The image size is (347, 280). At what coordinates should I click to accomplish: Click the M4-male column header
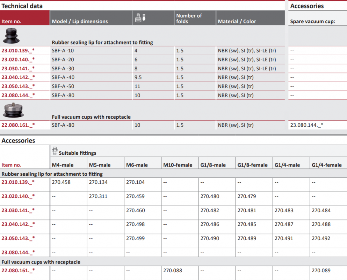[63, 165]
